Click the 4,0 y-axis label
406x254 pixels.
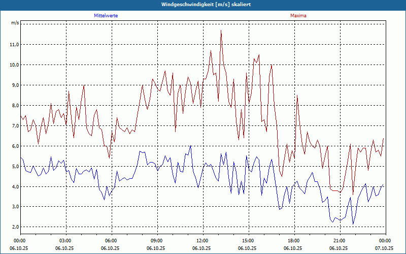click(x=15, y=186)
